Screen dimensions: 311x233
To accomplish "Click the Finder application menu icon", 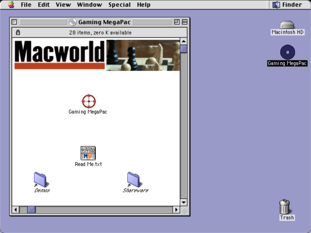I will (x=276, y=4).
